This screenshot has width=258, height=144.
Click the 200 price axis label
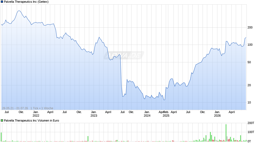click(x=250, y=27)
